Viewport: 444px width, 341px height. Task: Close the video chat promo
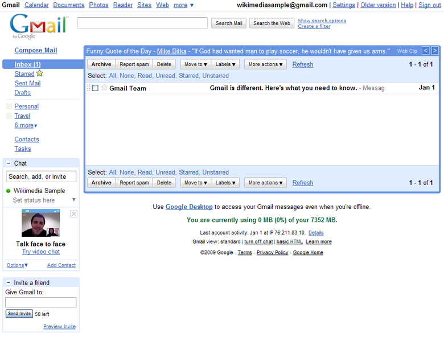tap(73, 214)
